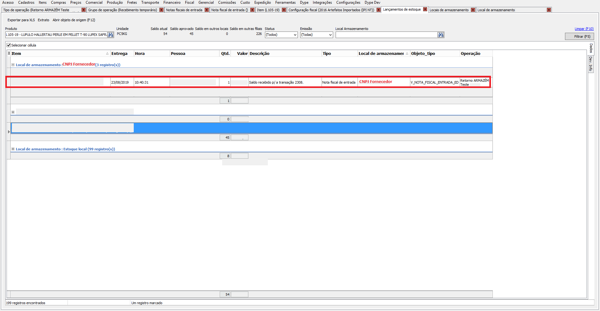
Task: Sort by the Tipo column header
Action: tap(340, 54)
